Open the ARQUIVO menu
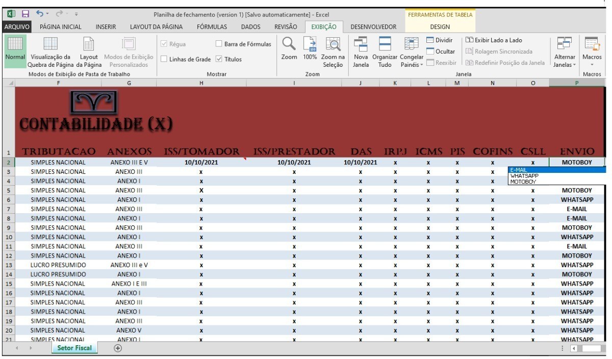Screen dimensions: 612x359 [x=17, y=27]
